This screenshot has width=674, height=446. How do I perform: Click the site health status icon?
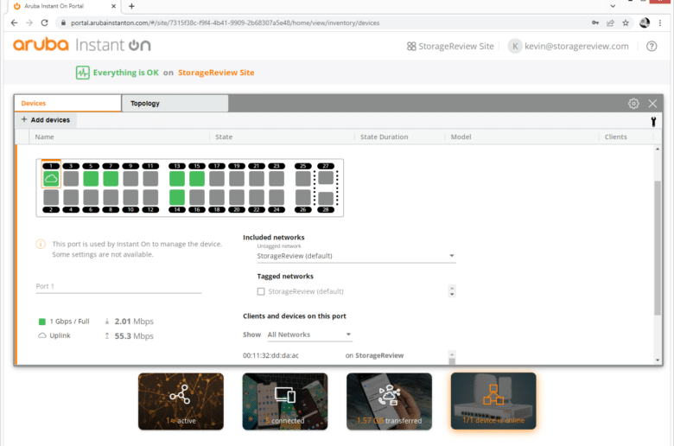[83, 73]
